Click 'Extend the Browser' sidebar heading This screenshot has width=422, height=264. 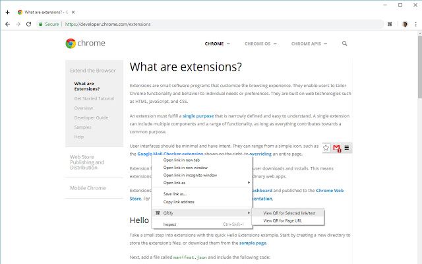(x=93, y=71)
